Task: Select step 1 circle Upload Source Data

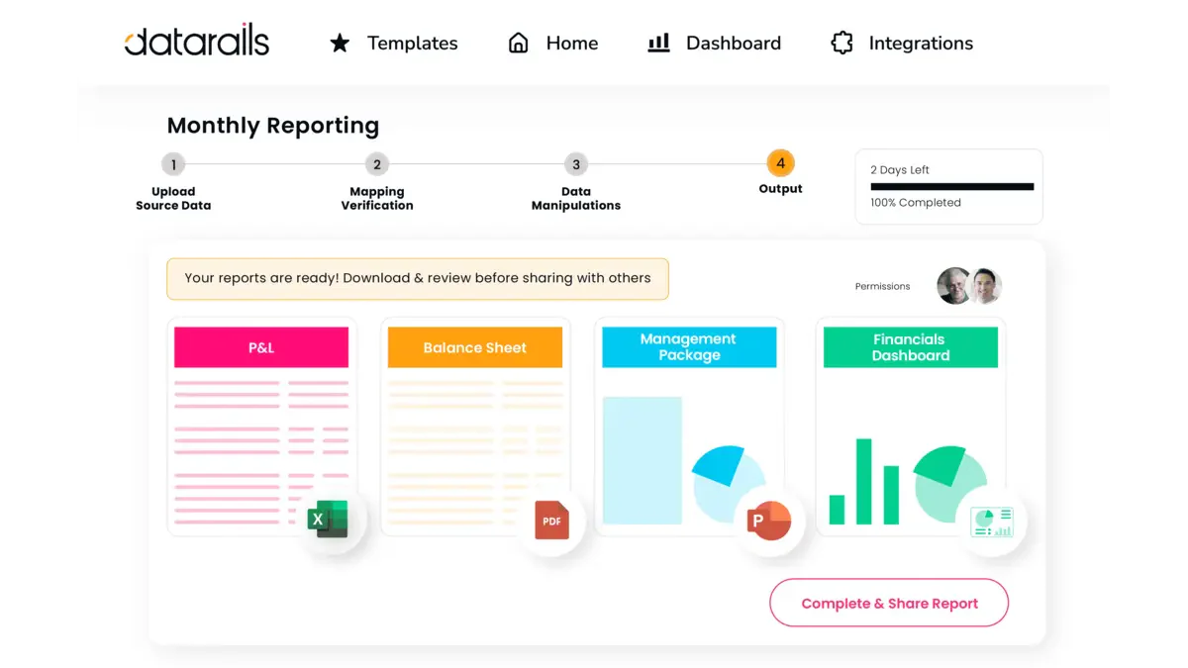Action: pyautogui.click(x=173, y=164)
